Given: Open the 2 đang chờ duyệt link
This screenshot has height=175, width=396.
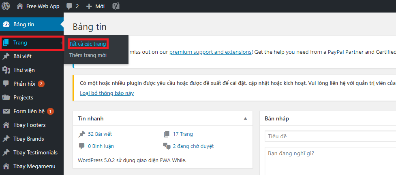Looking at the screenshot, I should click(193, 146).
